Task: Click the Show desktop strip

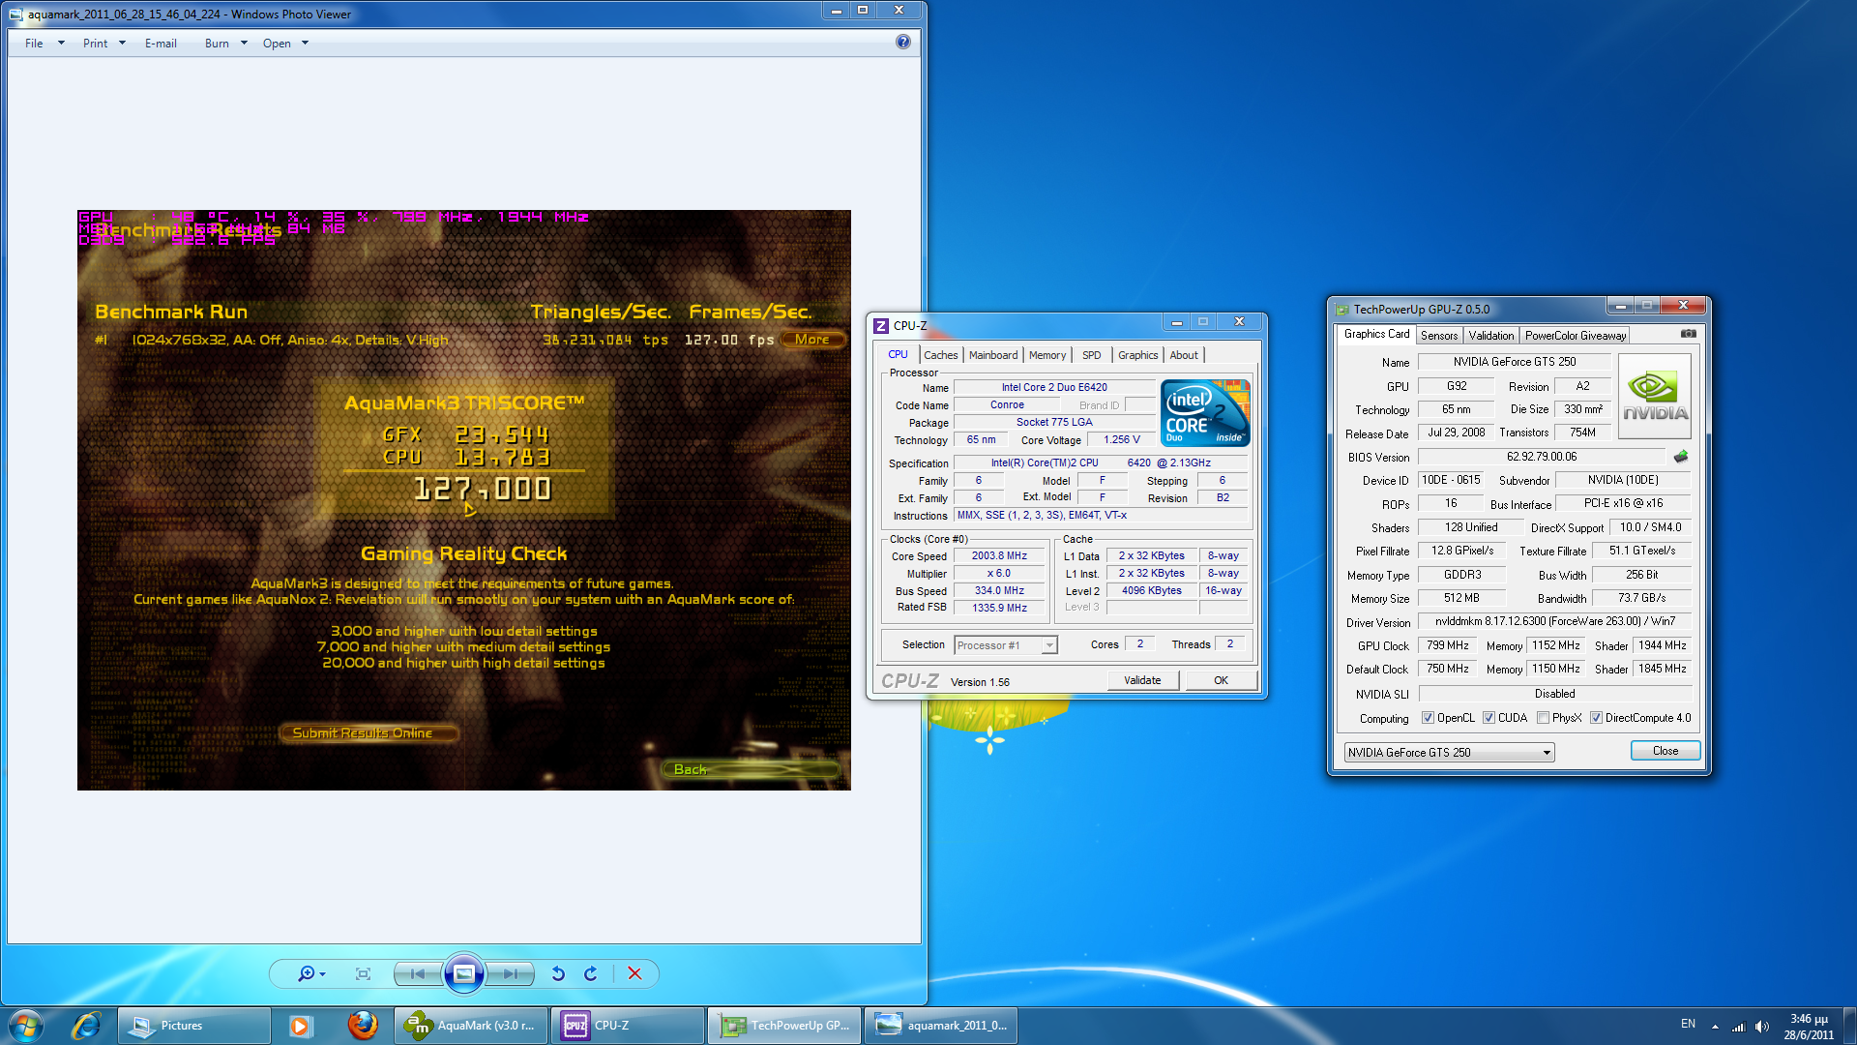Action: [1849, 1026]
